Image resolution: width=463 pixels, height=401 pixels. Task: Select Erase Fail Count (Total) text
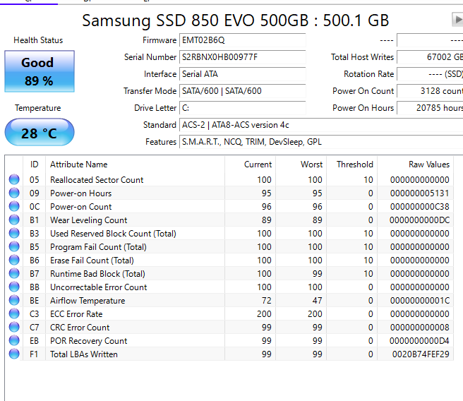[x=92, y=261]
